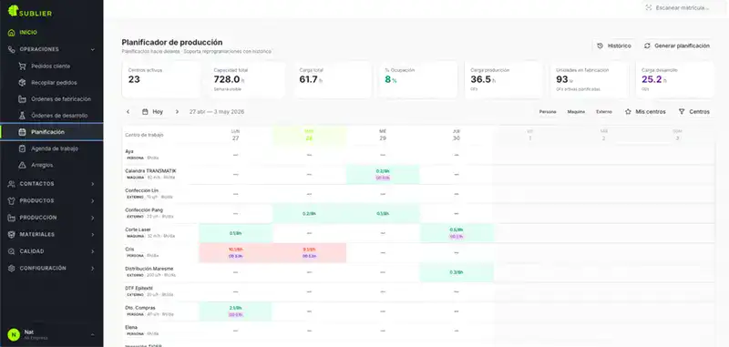729x347 pixels.
Task: Click the Órdenes de desarrollo flask icon
Action: tap(22, 115)
